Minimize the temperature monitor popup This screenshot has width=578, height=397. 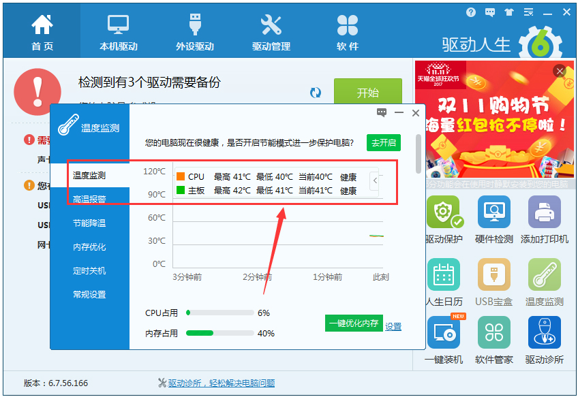pos(399,112)
